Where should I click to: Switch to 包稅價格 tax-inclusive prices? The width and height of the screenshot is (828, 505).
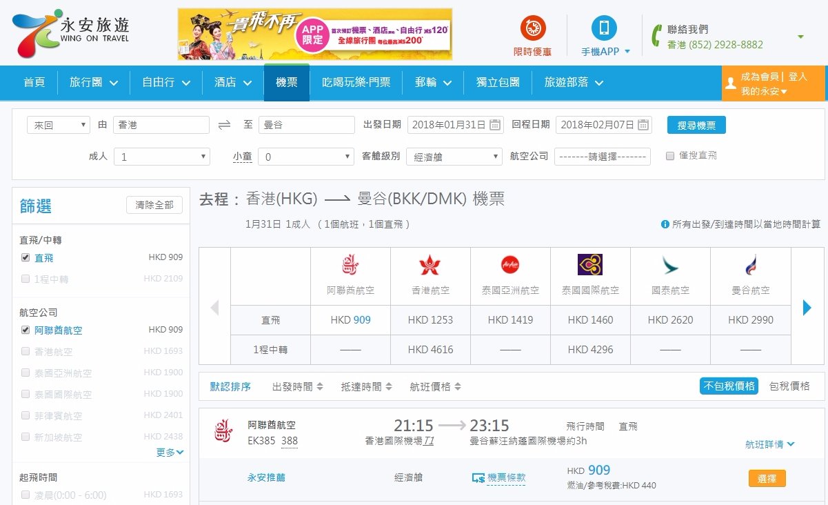pyautogui.click(x=789, y=386)
